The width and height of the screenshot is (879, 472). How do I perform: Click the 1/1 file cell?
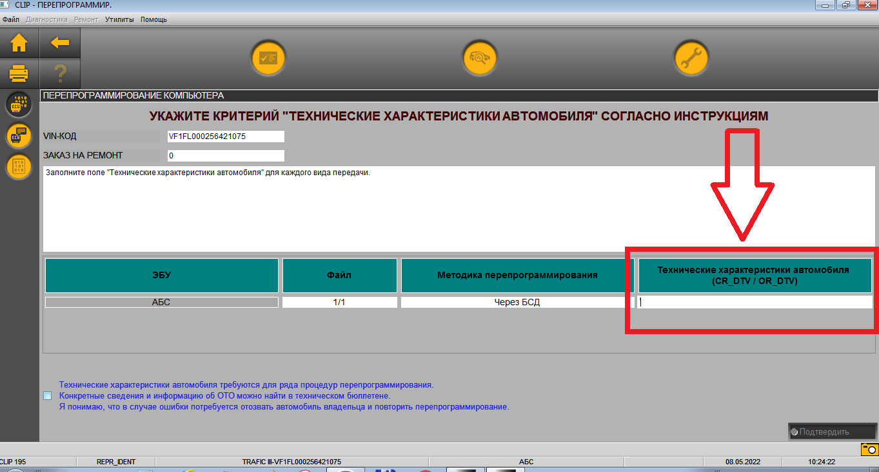pos(339,302)
